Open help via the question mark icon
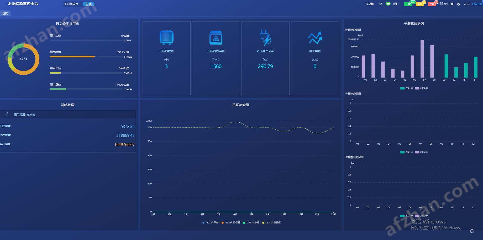483x240 pixels. [x=458, y=4]
